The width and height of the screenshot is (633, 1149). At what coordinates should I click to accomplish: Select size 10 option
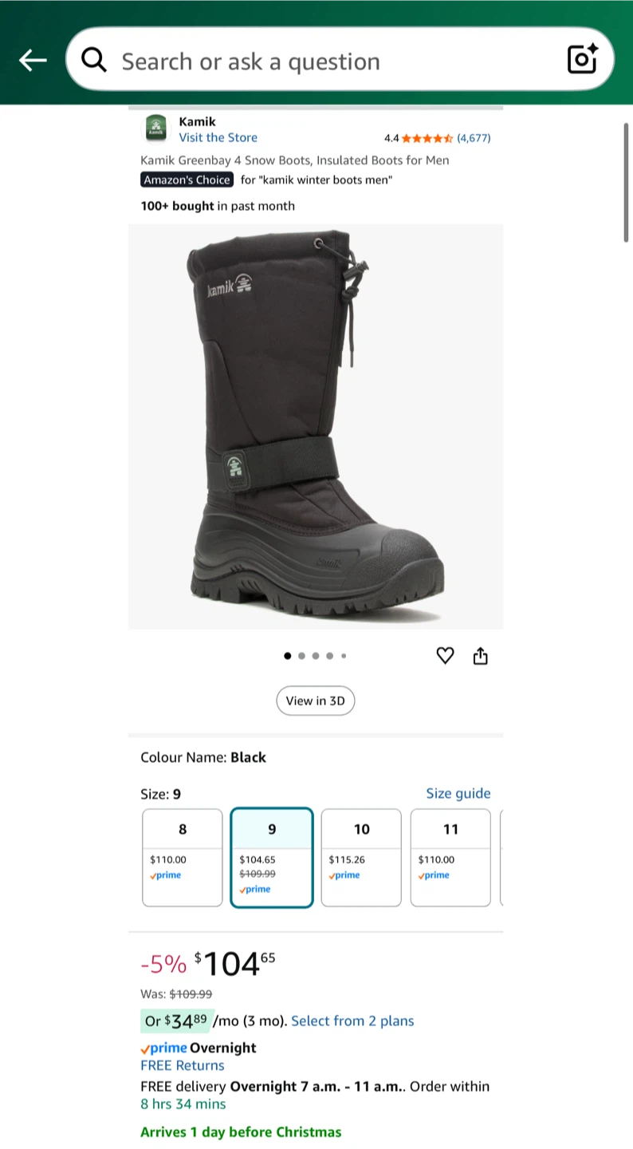point(361,858)
